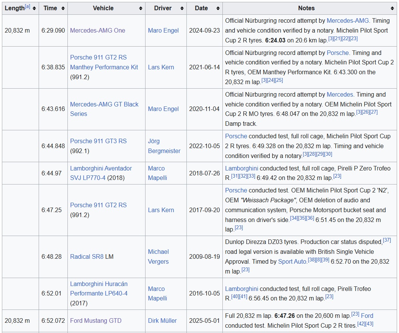The height and width of the screenshot is (333, 399).
Task: Follow Mercedes link in 2020-11-04 notes
Action: [340, 94]
